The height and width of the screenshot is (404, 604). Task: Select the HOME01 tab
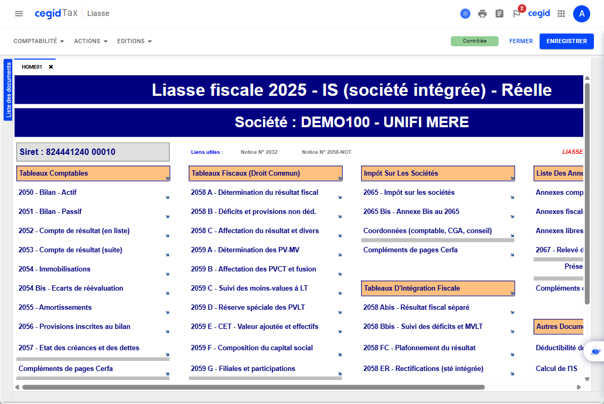32,67
